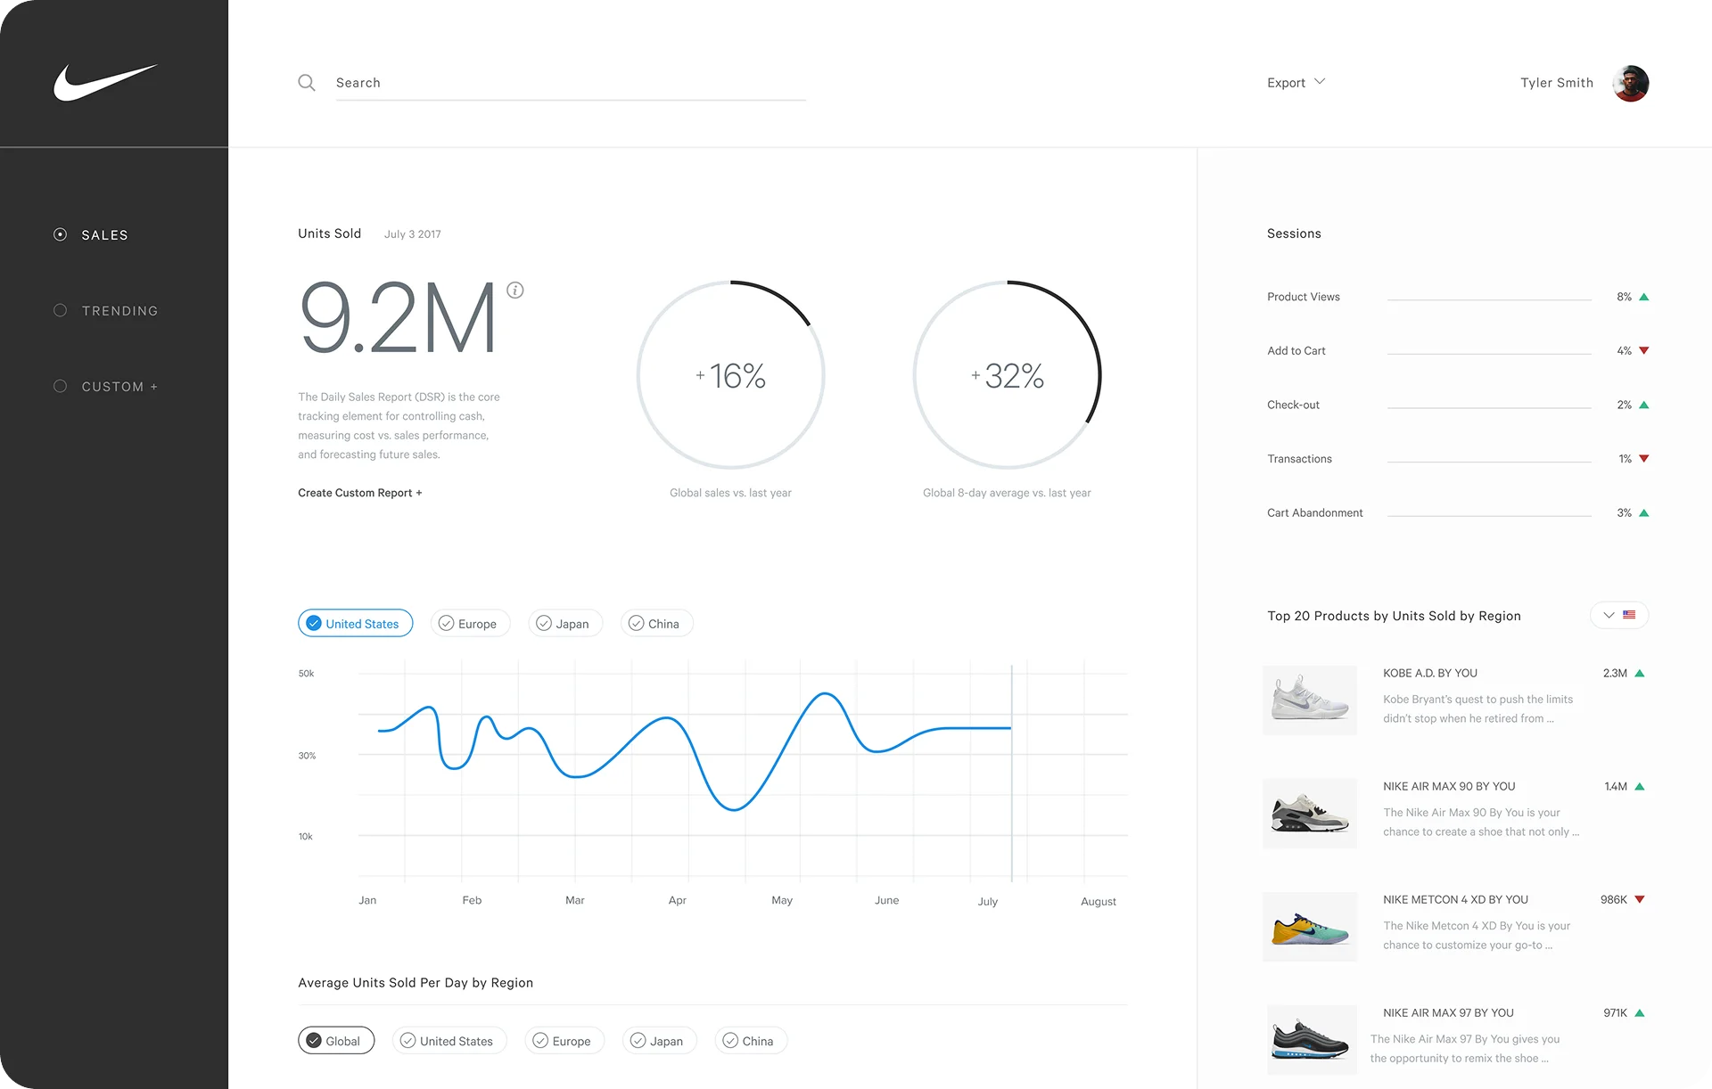This screenshot has height=1089, width=1712.
Task: Click trend arrow beside Kobe A.D. 2.3M
Action: click(x=1640, y=674)
